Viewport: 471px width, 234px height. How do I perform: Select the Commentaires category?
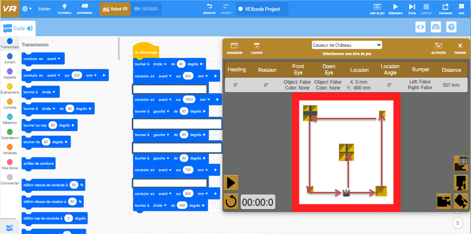[10, 179]
